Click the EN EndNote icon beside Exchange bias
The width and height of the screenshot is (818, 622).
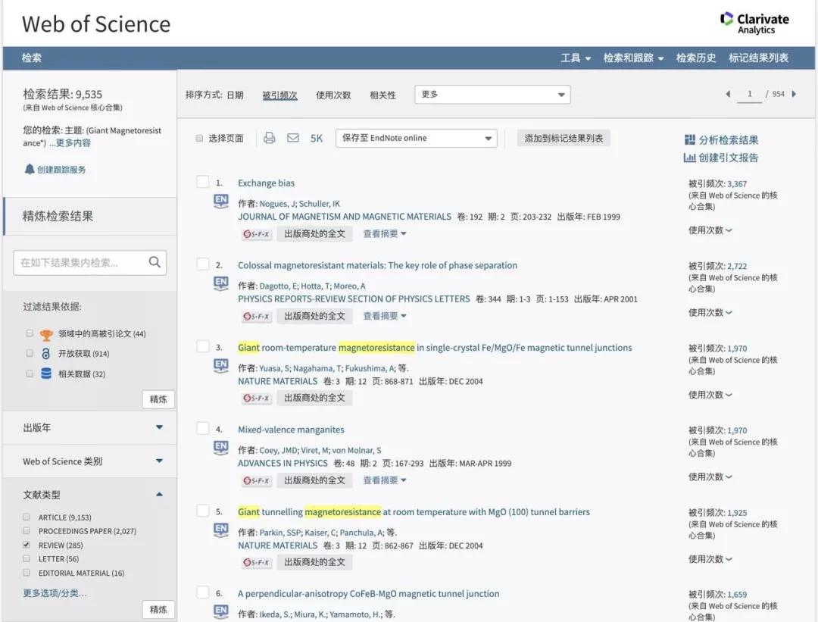point(220,200)
